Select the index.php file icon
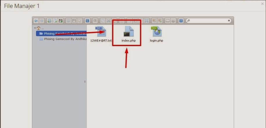Screen dimensions: 266x128 129,32
